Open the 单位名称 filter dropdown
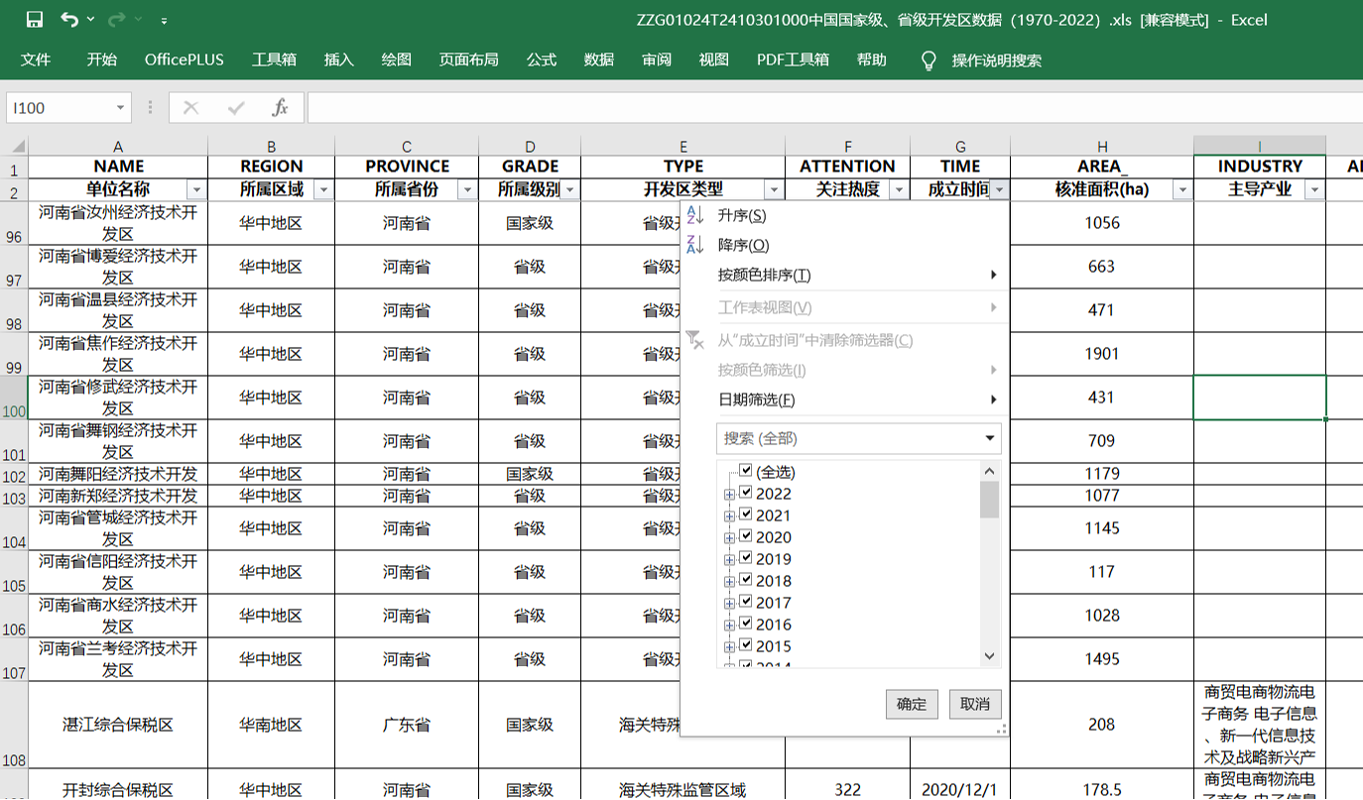This screenshot has height=800, width=1363. coord(196,189)
